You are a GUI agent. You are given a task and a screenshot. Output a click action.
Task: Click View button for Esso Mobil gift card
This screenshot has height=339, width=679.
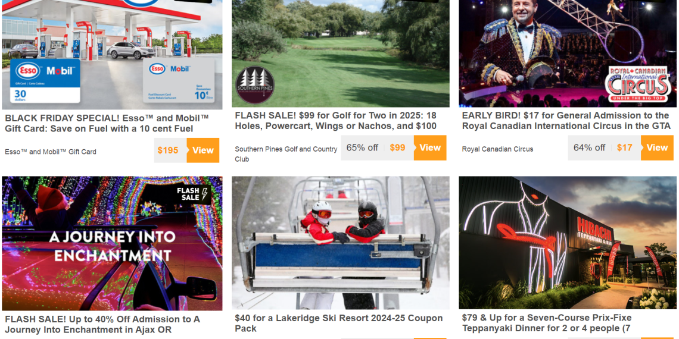click(x=203, y=150)
